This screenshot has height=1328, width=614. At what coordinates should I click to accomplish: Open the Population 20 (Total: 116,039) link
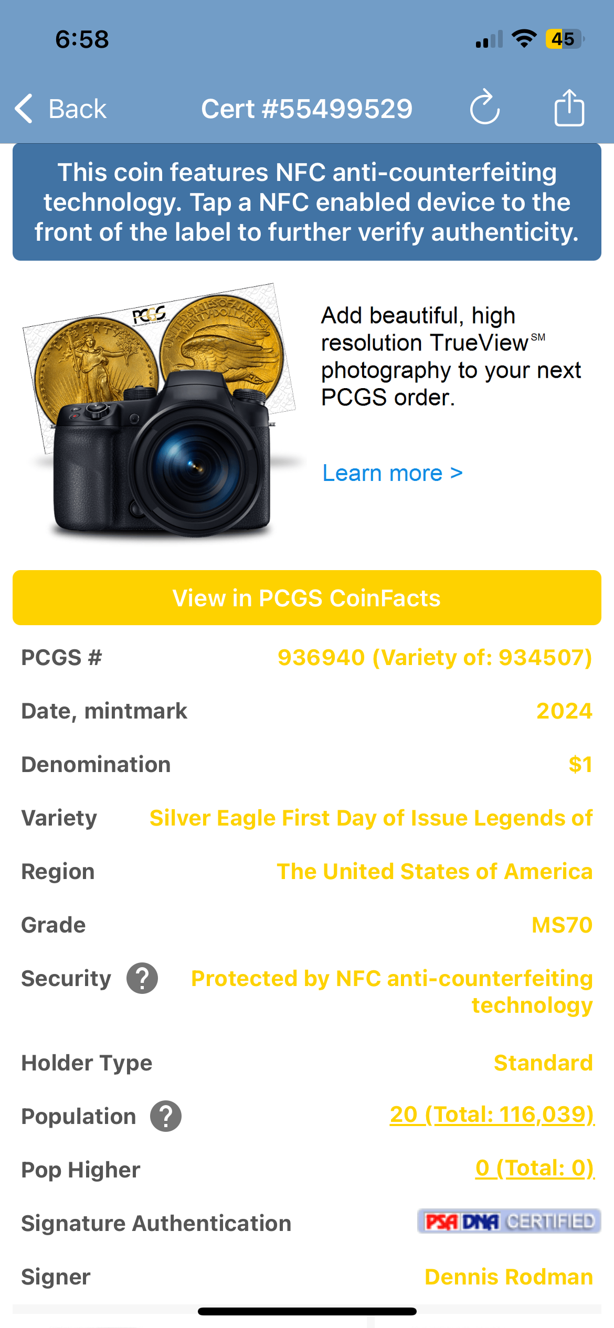[x=492, y=1115]
